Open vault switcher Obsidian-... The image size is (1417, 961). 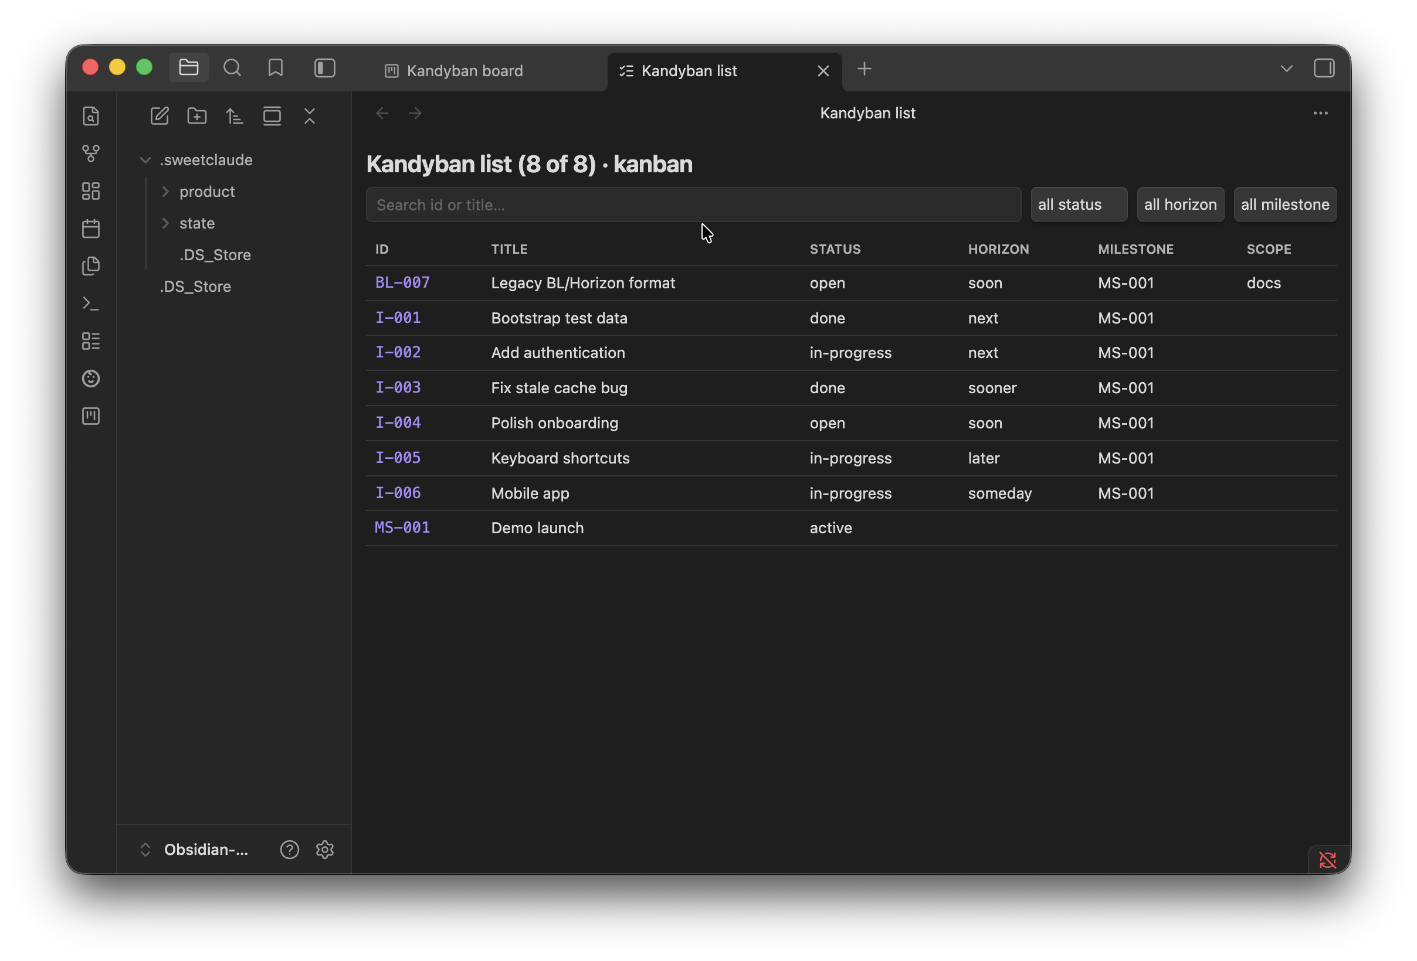tap(195, 850)
